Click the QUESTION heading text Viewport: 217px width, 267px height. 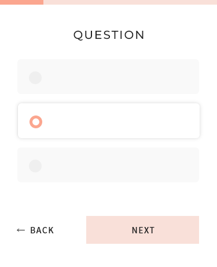(x=109, y=35)
